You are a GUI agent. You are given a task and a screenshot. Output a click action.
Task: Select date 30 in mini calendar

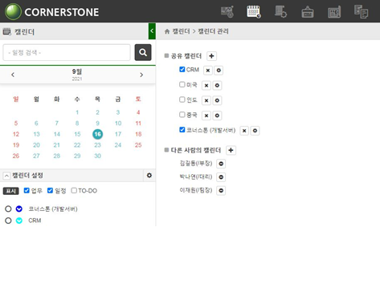(x=97, y=156)
